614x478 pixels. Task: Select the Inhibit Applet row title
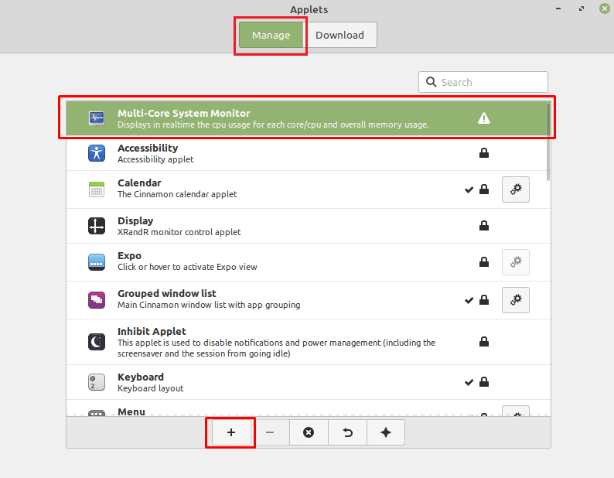click(x=152, y=332)
